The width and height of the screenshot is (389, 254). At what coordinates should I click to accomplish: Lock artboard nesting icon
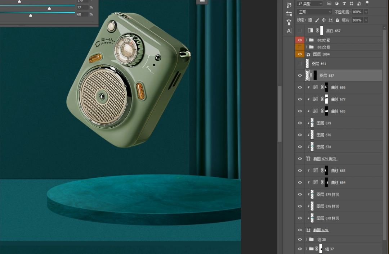(x=330, y=20)
